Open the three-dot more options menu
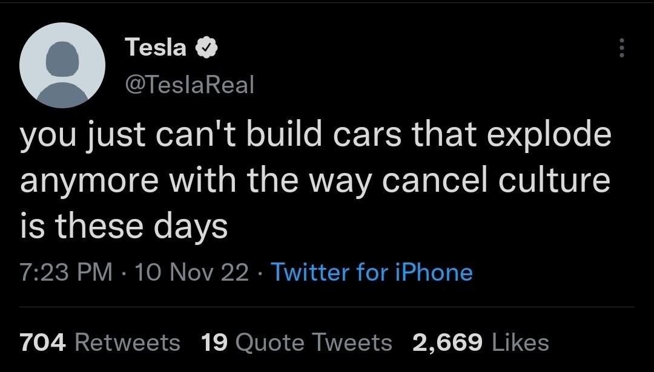Screen dimensions: 654x372 tap(621, 46)
